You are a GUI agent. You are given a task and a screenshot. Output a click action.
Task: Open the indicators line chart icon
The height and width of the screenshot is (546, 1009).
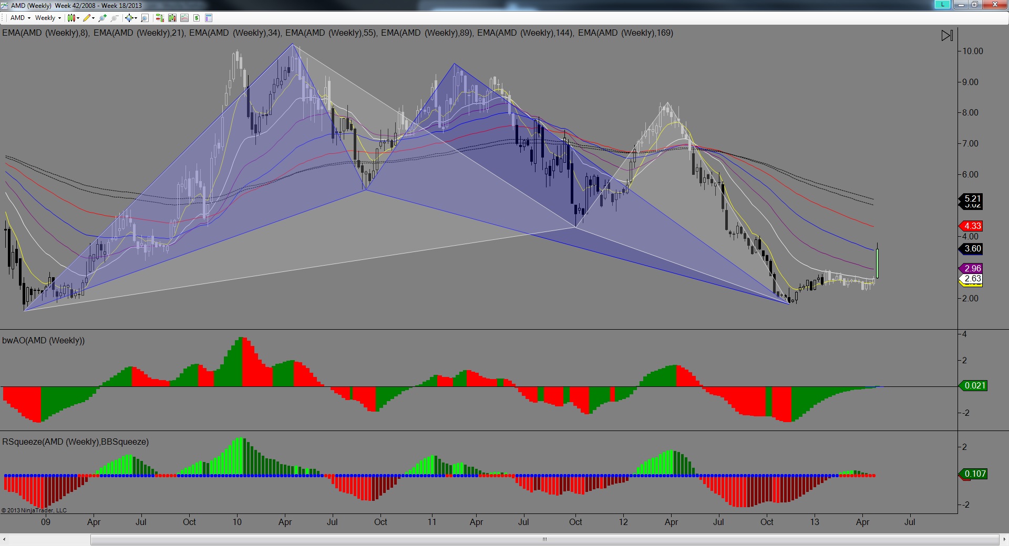click(x=184, y=18)
